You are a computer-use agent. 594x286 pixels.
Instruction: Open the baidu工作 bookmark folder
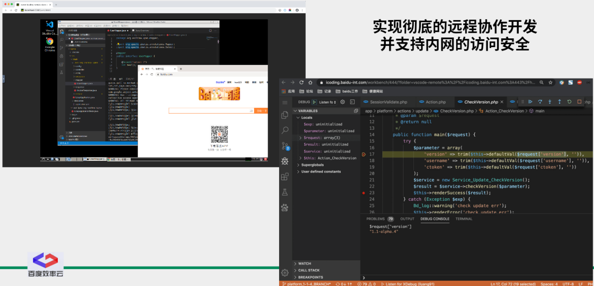[x=346, y=91]
